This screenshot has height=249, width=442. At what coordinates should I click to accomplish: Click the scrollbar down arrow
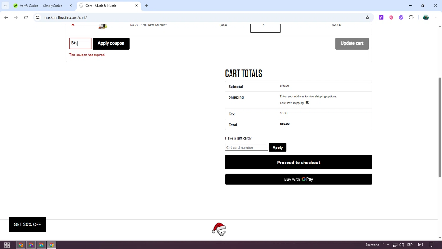pos(440,238)
